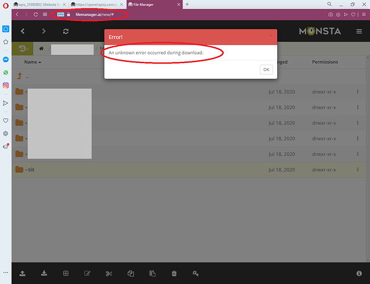
Task: Click the edit pencil icon
Action: click(87, 273)
